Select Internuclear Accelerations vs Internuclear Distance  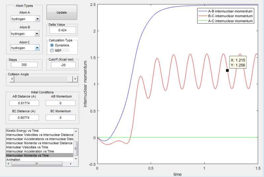[40, 139]
